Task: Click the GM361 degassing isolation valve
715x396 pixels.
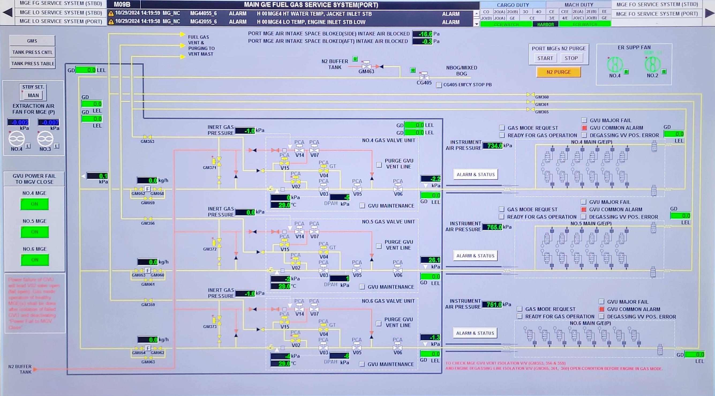Action: pyautogui.click(x=530, y=102)
